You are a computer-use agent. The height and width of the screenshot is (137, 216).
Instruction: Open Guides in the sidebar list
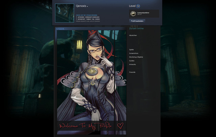coord(132,61)
